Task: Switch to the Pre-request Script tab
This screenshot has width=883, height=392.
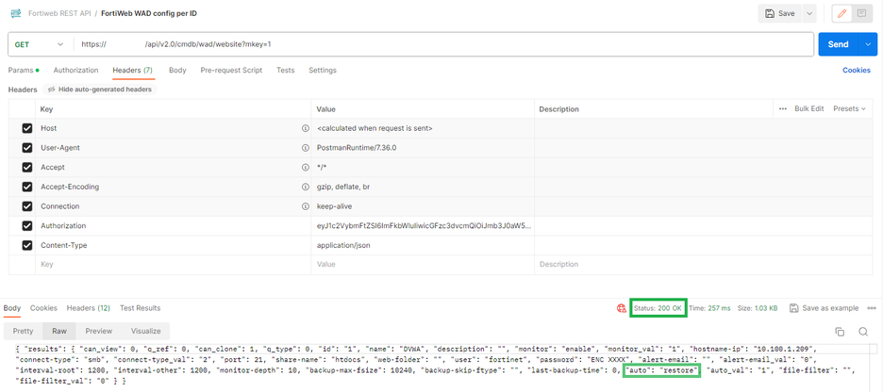Action: click(x=231, y=71)
